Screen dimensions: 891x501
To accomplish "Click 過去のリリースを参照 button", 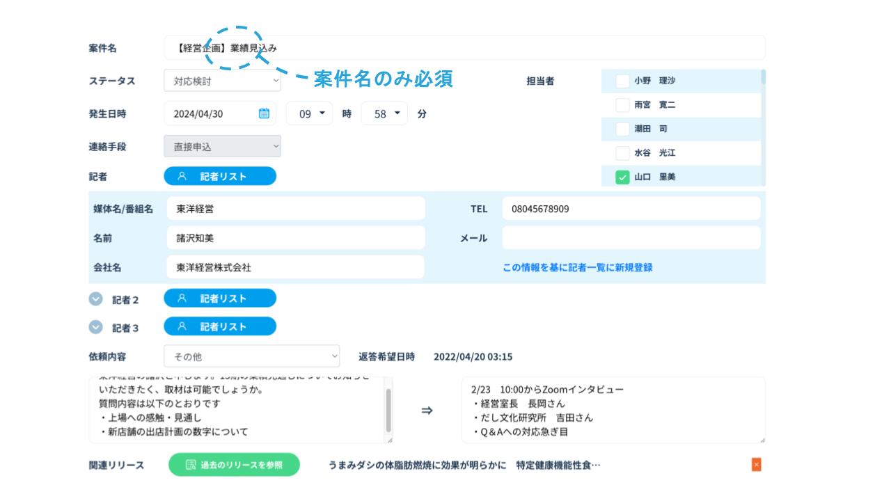I will pyautogui.click(x=234, y=465).
